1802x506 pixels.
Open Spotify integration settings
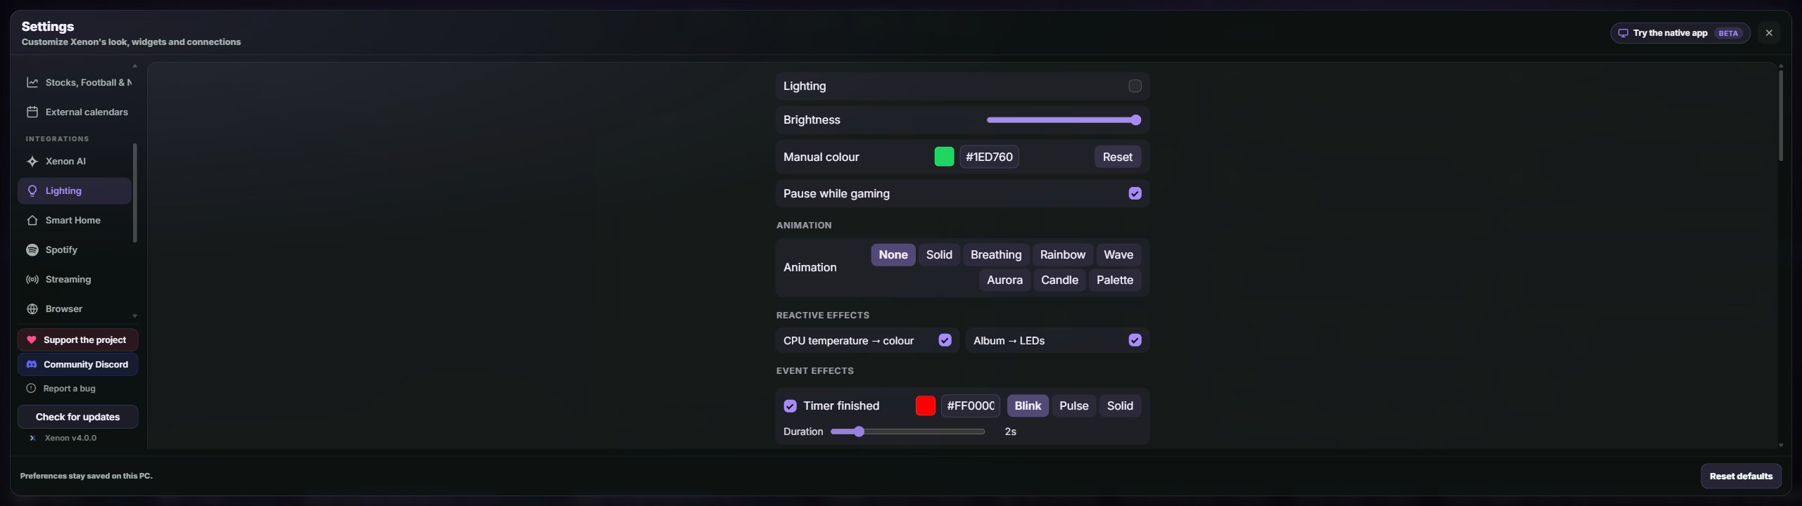pos(75,249)
